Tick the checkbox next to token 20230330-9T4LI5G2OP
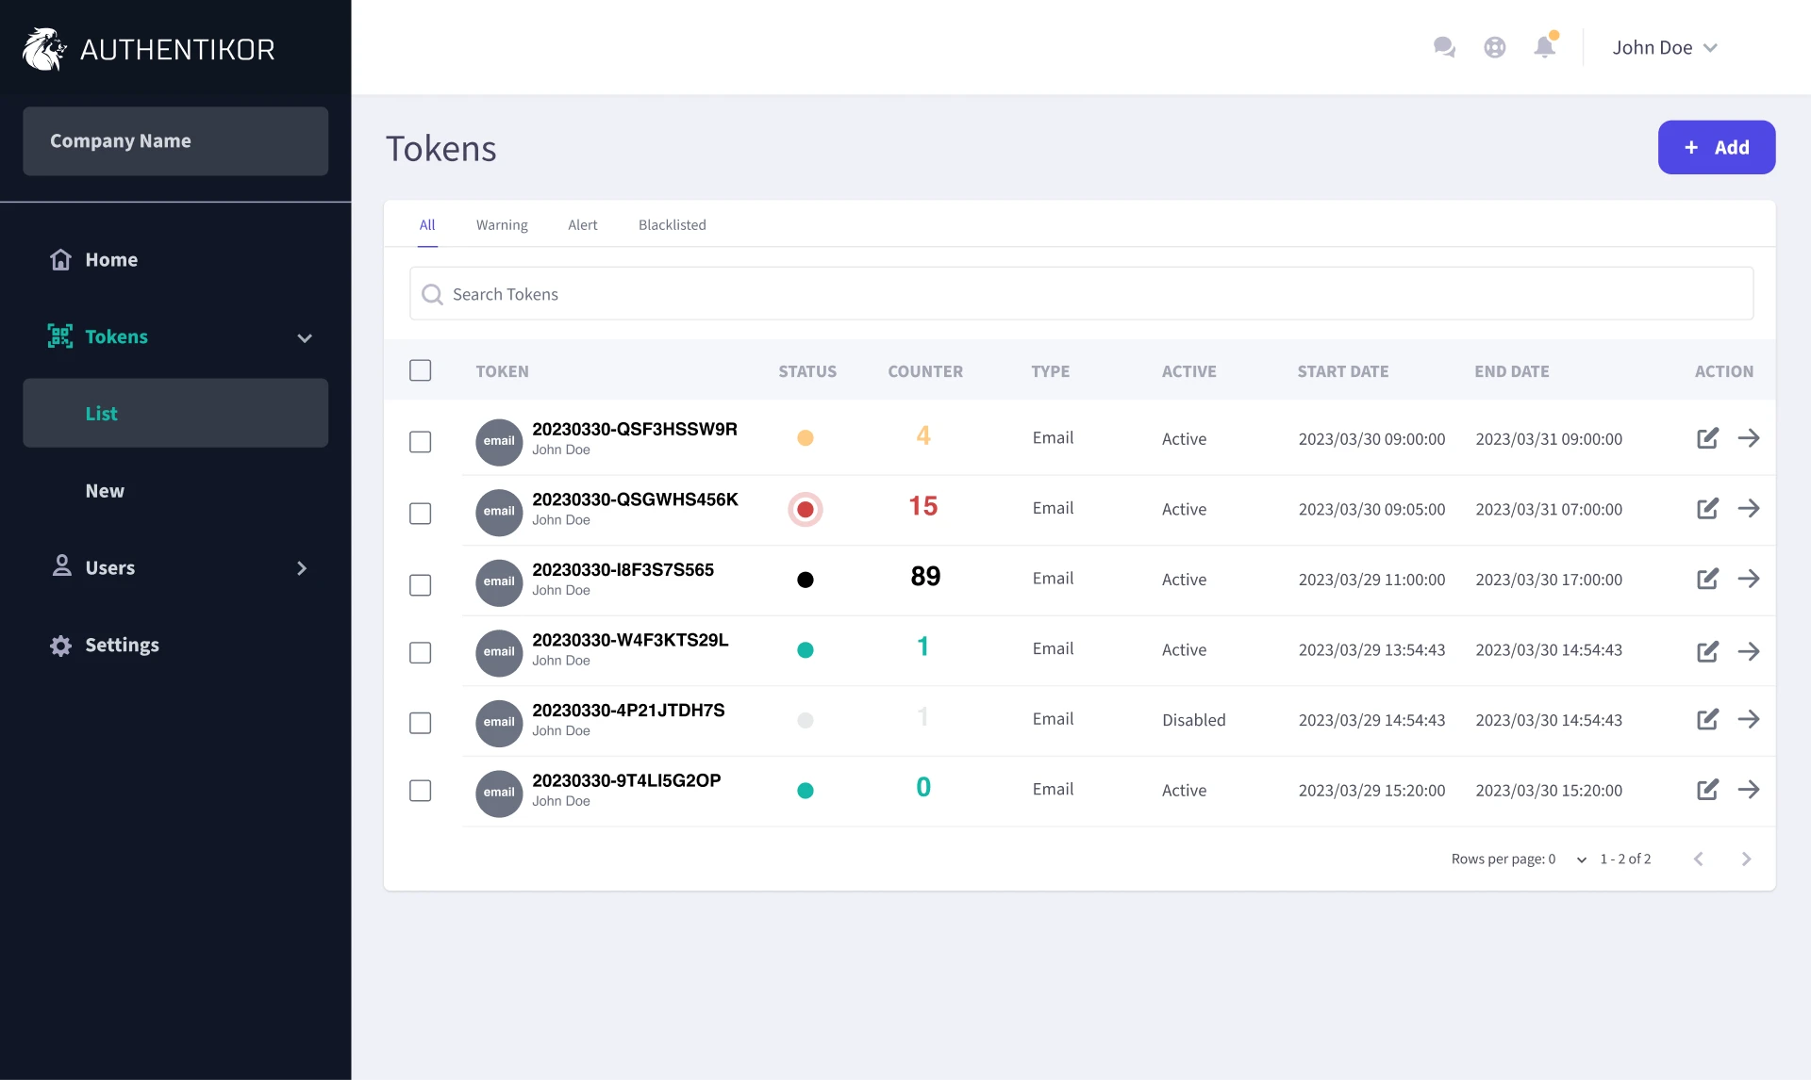Viewport: 1811px width, 1080px height. 420,791
